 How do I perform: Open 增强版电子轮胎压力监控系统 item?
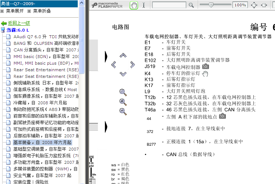click(x=46, y=156)
